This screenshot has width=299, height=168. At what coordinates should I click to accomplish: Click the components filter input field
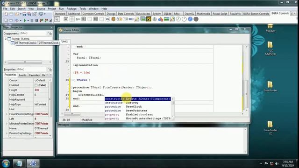click(x=33, y=33)
